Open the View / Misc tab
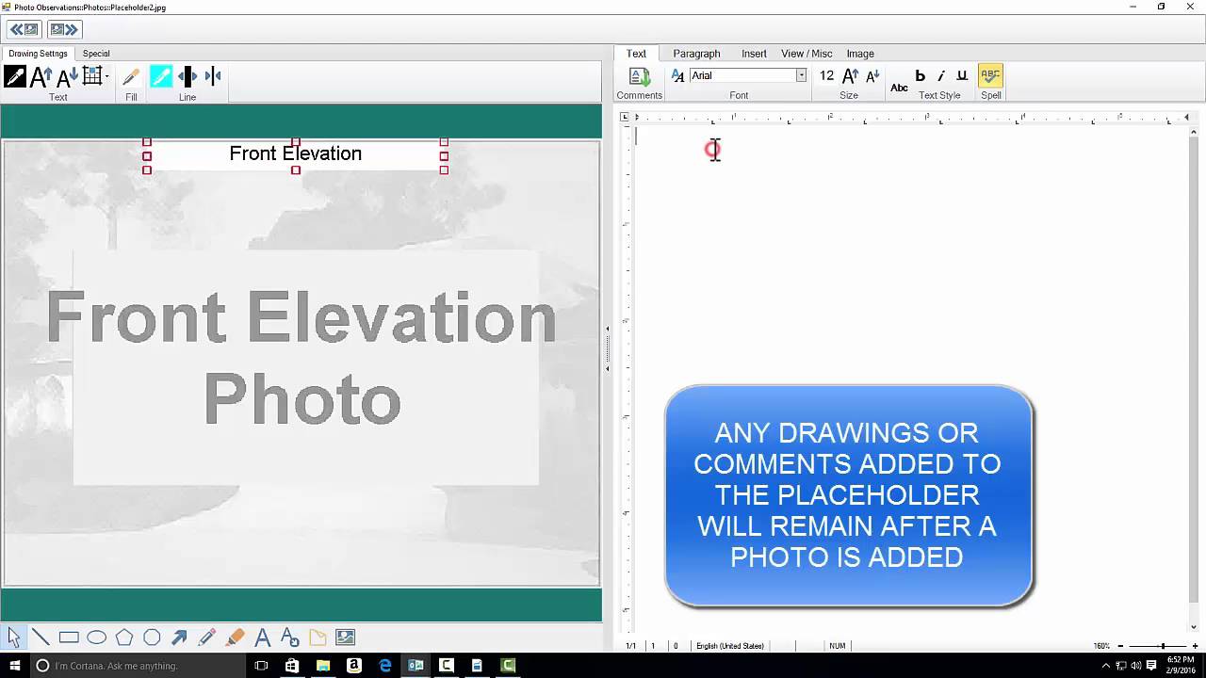This screenshot has width=1206, height=678. tap(807, 54)
